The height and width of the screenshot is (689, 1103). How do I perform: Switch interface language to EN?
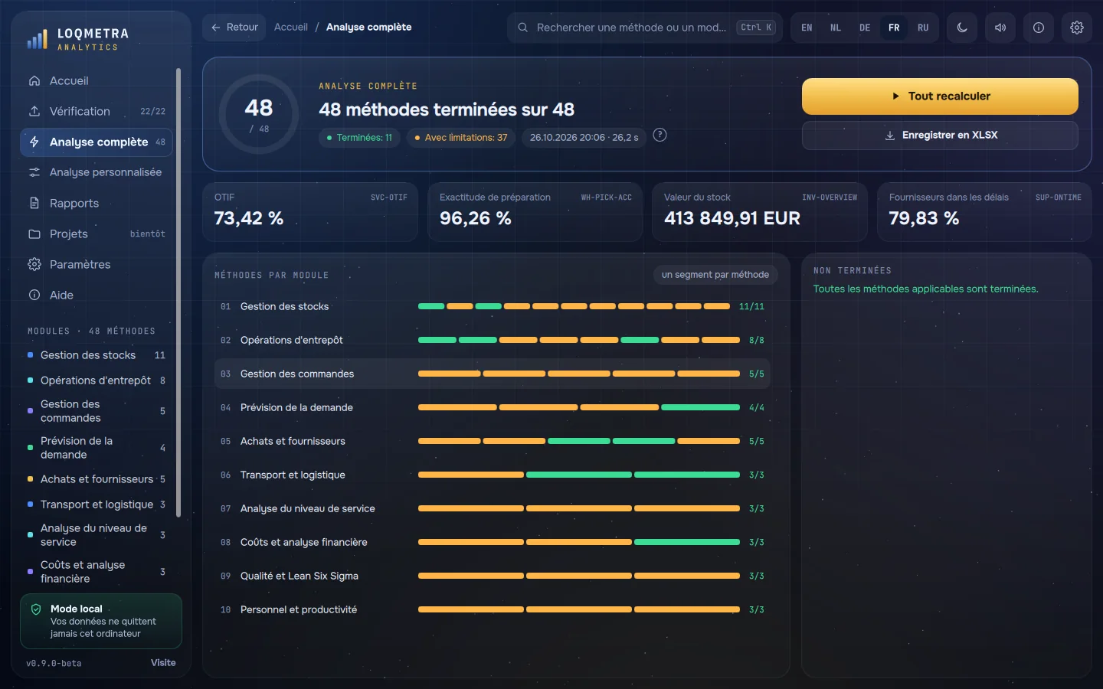(807, 28)
